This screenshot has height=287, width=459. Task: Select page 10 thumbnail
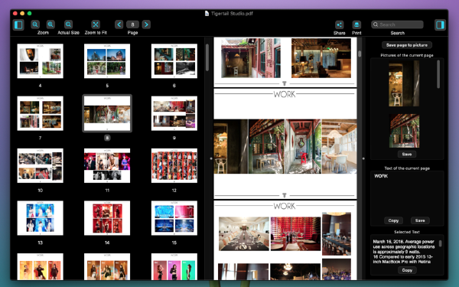(x=40, y=166)
